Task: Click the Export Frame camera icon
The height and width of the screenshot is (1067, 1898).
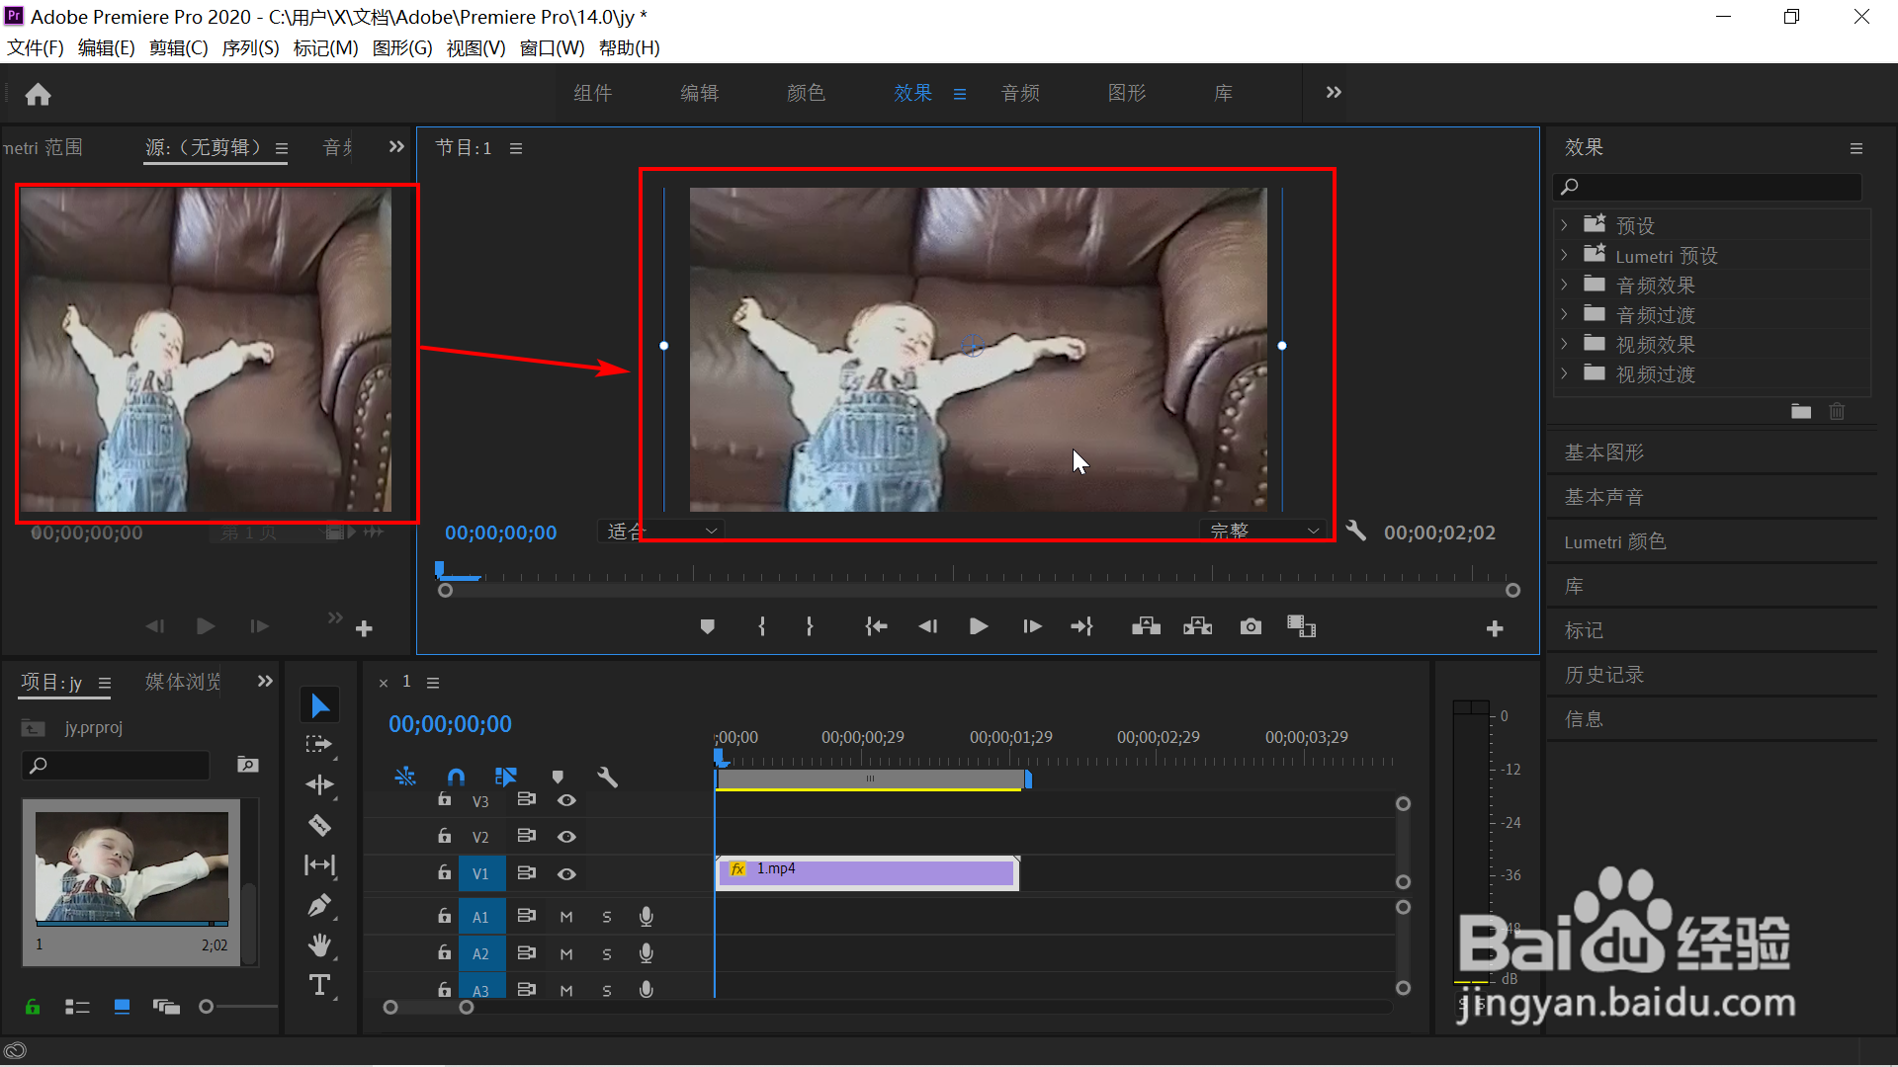Action: pos(1251,626)
